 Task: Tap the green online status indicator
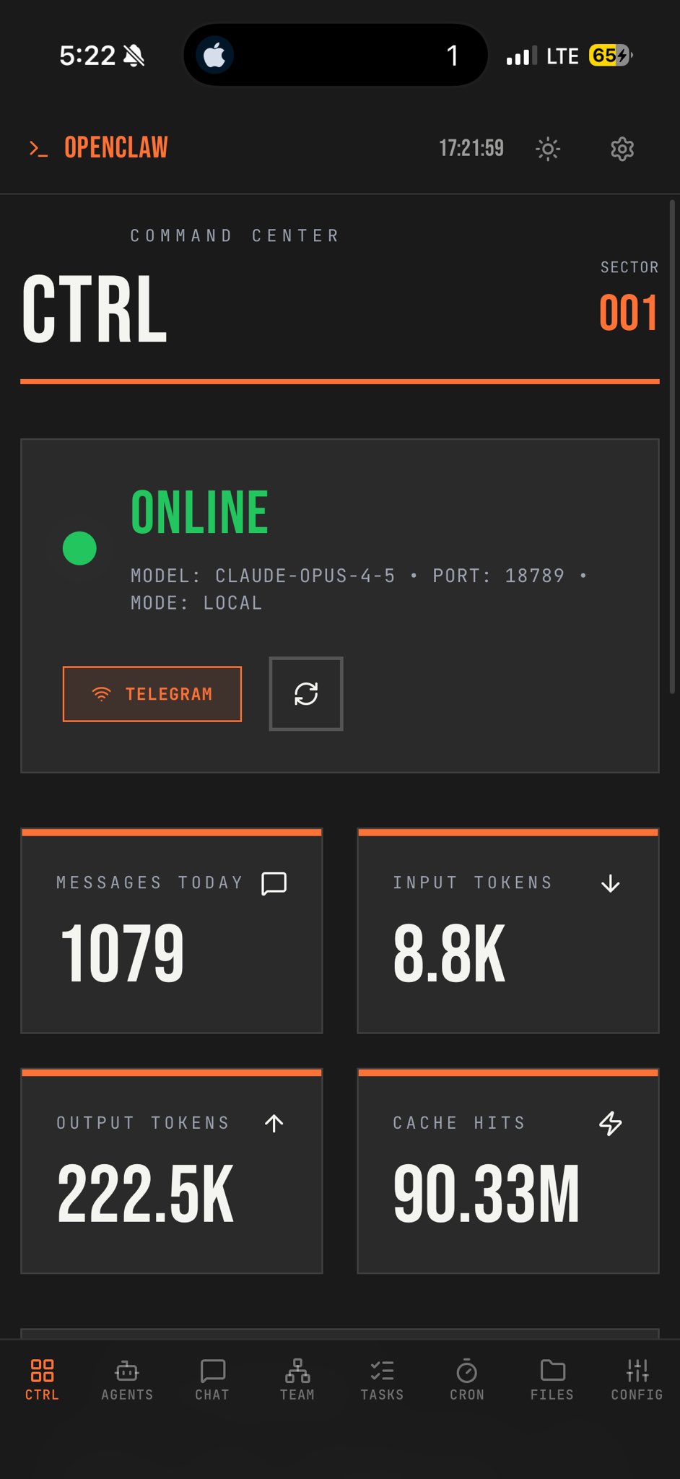click(79, 548)
